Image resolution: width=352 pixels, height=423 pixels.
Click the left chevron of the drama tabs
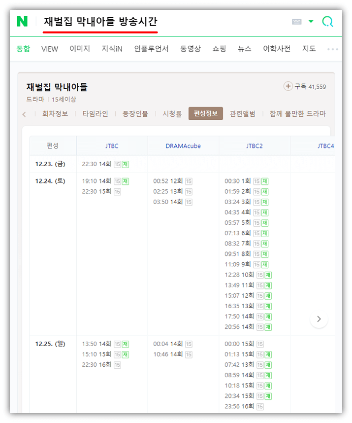click(x=24, y=114)
